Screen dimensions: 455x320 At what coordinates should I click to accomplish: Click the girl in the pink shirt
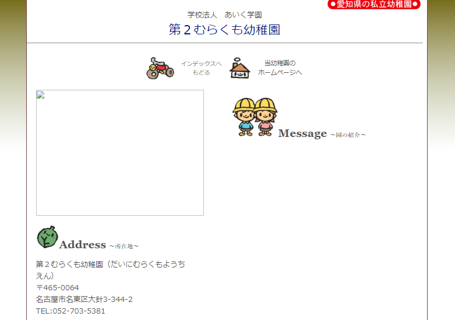pyautogui.click(x=266, y=117)
